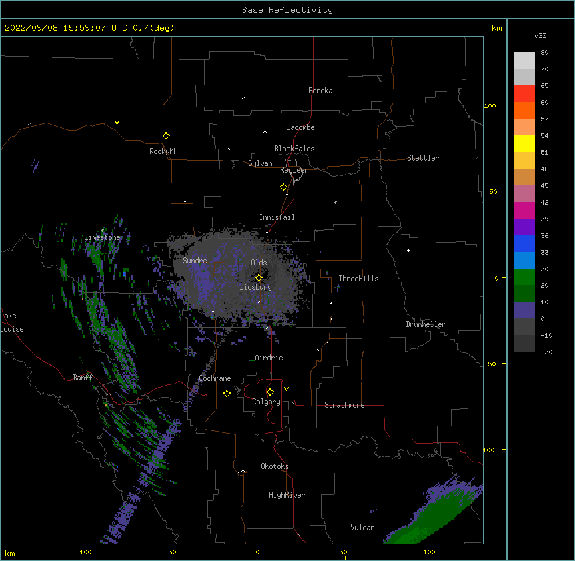575x561 pixels.
Task: Select the HighRiver label
Action: [x=287, y=495]
